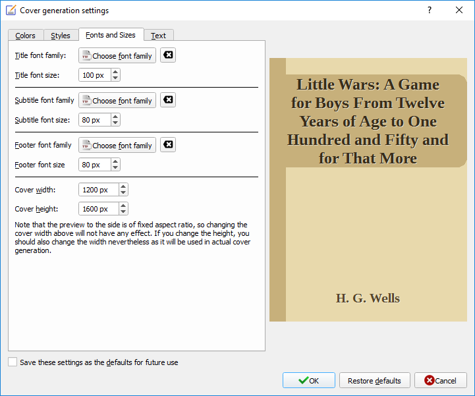
Task: Open the help question mark button
Action: coord(430,10)
